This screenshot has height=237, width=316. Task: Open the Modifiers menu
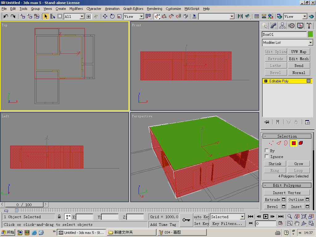pos(76,9)
